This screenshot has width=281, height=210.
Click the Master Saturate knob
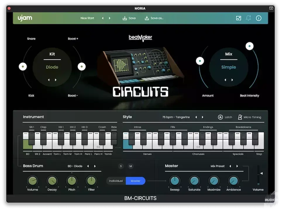pos(194,181)
